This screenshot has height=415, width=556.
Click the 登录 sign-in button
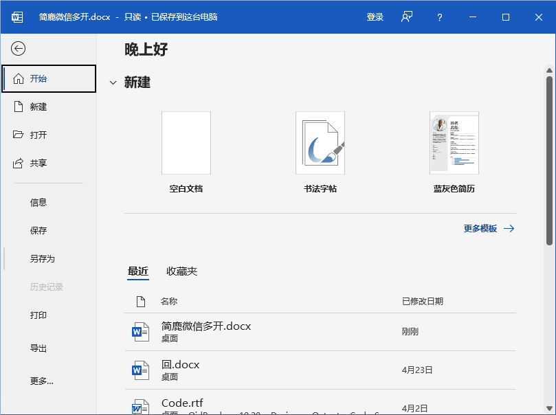[375, 17]
